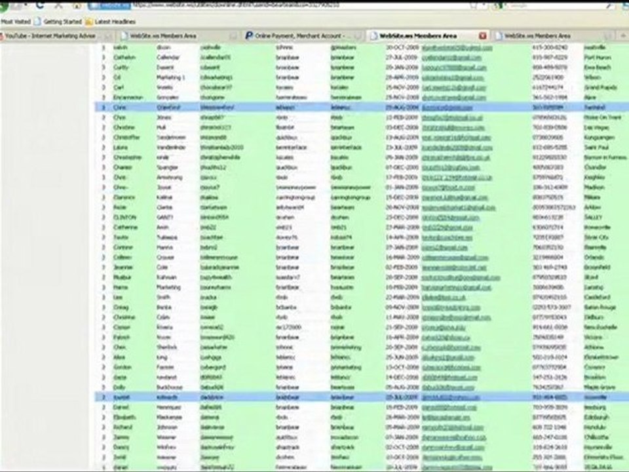Click the 'Grand Rapids' city cell
The height and width of the screenshot is (472, 629).
tap(601, 87)
